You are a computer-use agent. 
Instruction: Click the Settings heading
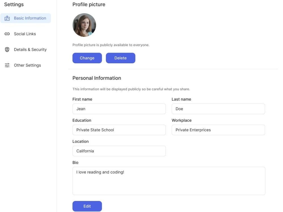pos(14,5)
